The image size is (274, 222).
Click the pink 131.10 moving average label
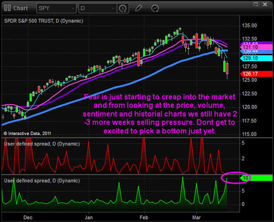pyautogui.click(x=257, y=47)
